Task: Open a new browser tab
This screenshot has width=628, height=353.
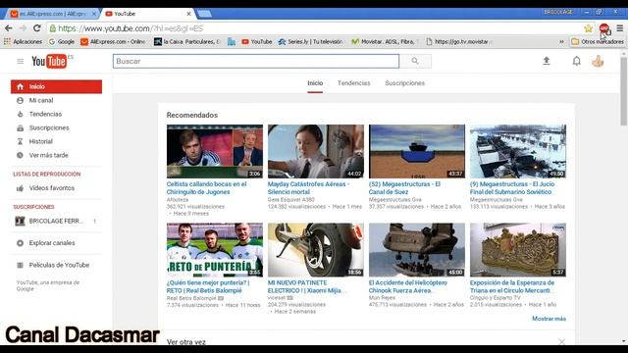Action: (x=204, y=14)
